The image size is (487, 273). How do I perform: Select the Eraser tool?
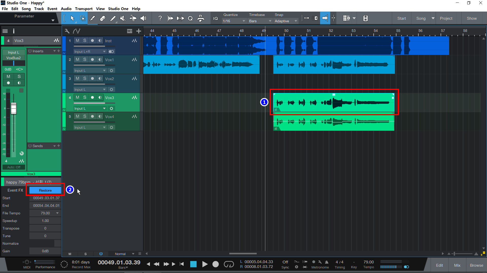click(x=103, y=18)
